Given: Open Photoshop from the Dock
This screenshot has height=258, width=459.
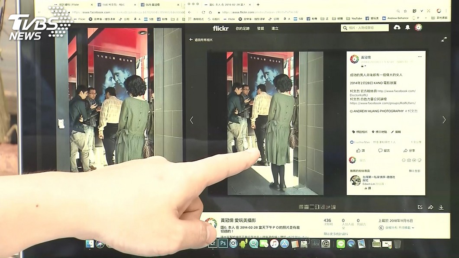Looking at the screenshot, I should [x=223, y=243].
